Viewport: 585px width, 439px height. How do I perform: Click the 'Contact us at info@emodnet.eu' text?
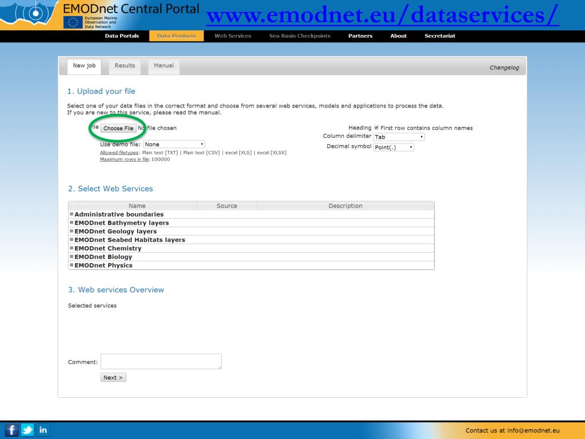tap(512, 430)
